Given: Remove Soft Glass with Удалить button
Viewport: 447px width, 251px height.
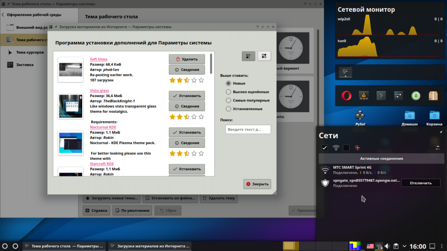Looking at the screenshot, I should pos(187,59).
